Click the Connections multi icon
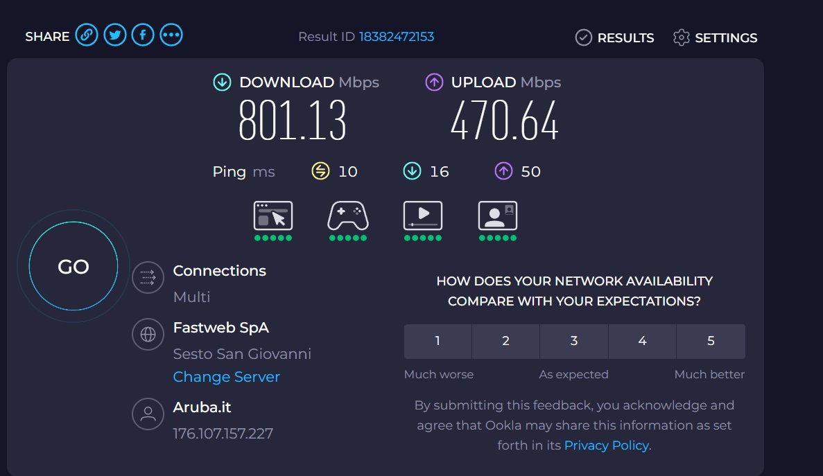823x476 pixels. coord(148,278)
